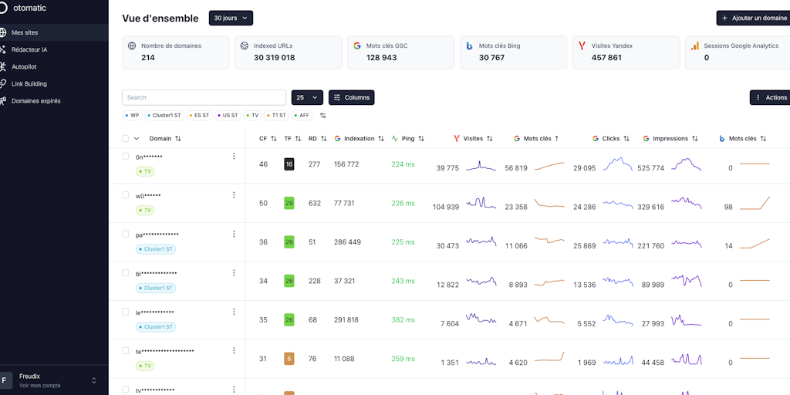Select the green TF badge 29
This screenshot has width=790, height=395.
[x=289, y=204]
